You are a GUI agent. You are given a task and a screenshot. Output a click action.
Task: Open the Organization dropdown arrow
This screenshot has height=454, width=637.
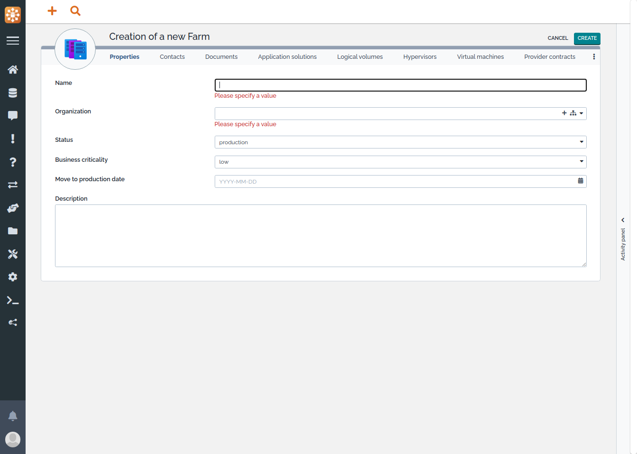(x=582, y=113)
